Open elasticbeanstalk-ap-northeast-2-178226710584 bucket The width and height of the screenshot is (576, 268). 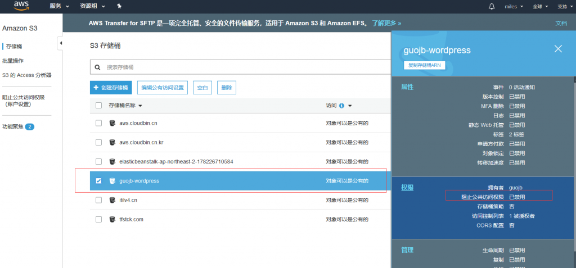(176, 162)
